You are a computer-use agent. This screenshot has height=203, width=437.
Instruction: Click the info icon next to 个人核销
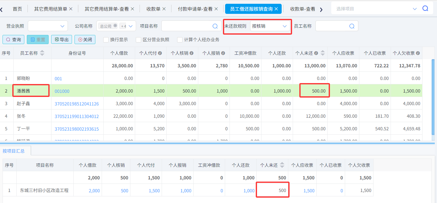192,53
